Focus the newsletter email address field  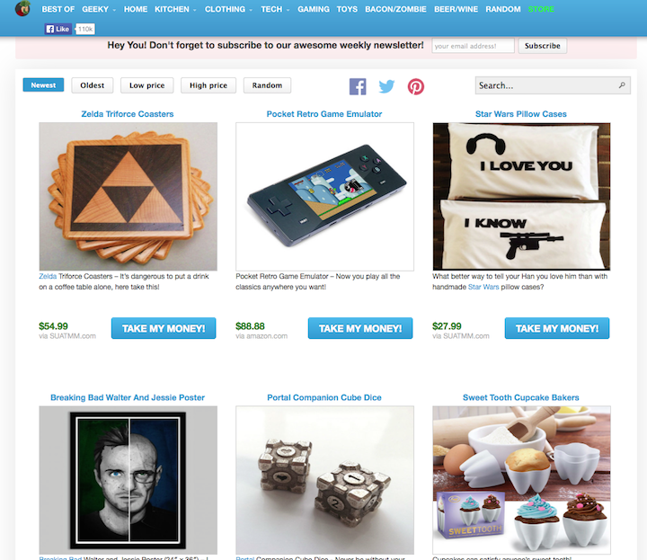[473, 46]
